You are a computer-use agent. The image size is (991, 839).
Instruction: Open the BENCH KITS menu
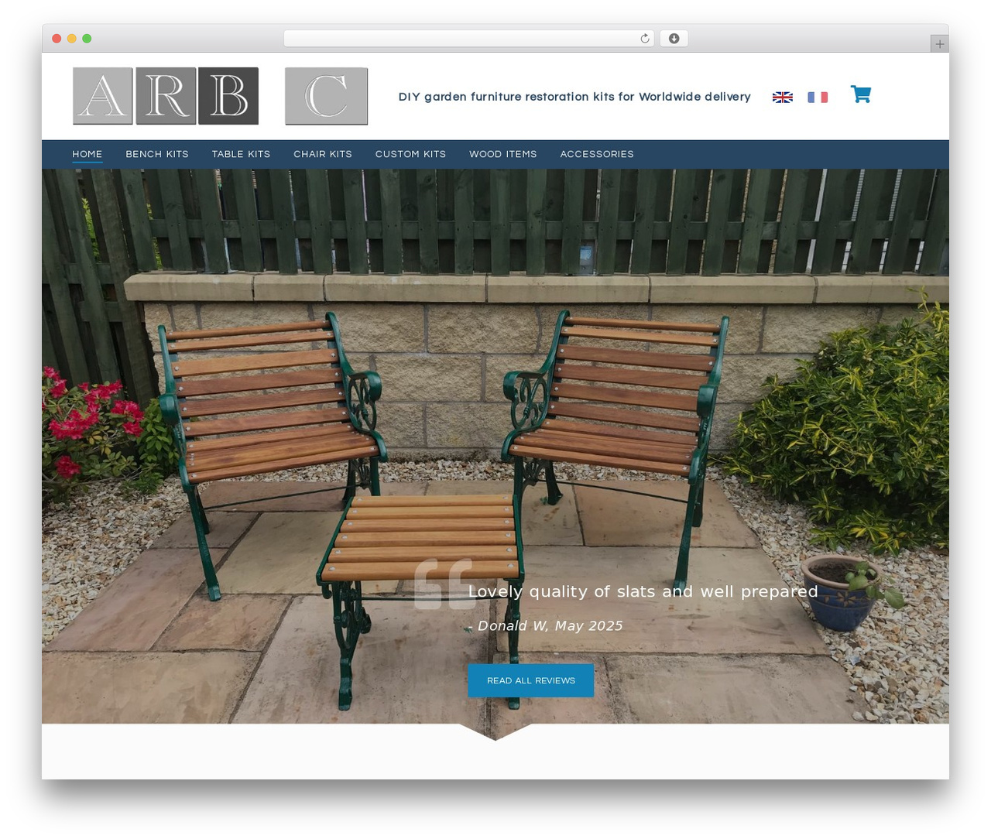tap(157, 154)
